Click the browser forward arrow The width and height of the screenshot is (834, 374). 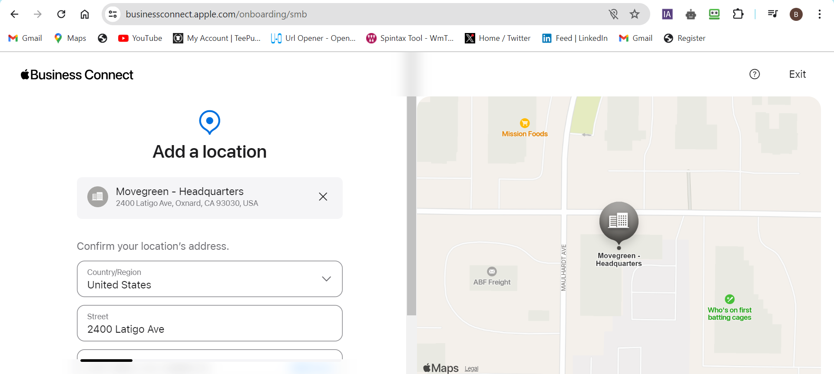38,14
